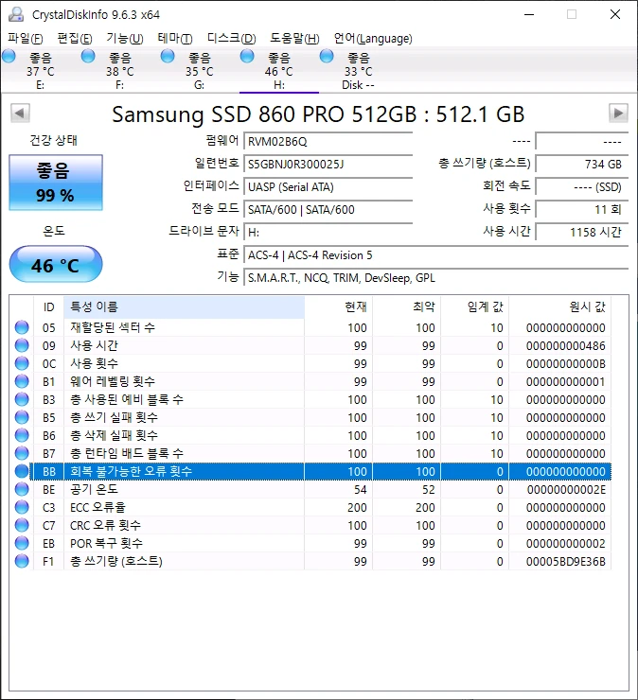Click the ID column header
Viewport: 638px width, 700px height.
(48, 307)
